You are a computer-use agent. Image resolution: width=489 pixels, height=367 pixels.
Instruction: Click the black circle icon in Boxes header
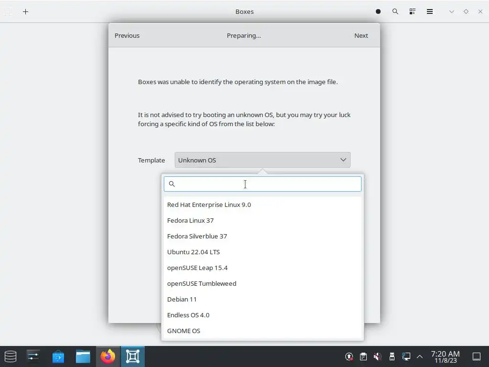point(378,11)
